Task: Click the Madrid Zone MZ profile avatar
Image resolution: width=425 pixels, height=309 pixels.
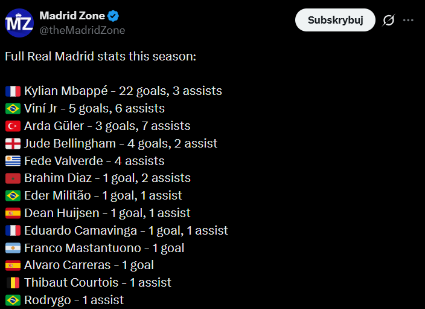Action: [20, 22]
